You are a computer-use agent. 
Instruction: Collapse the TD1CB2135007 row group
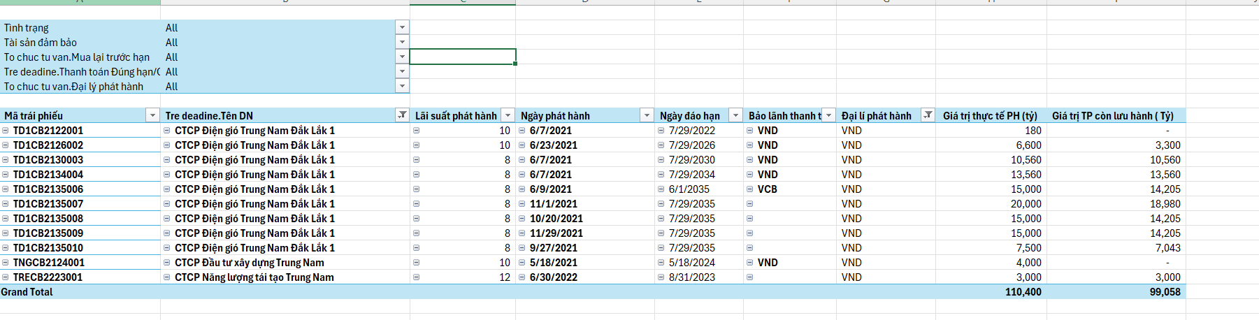pyautogui.click(x=6, y=204)
